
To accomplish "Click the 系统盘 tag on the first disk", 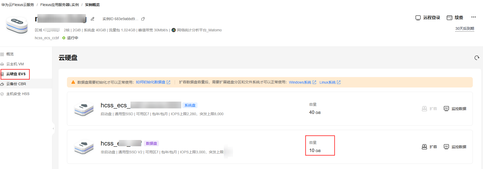I will [190, 105].
